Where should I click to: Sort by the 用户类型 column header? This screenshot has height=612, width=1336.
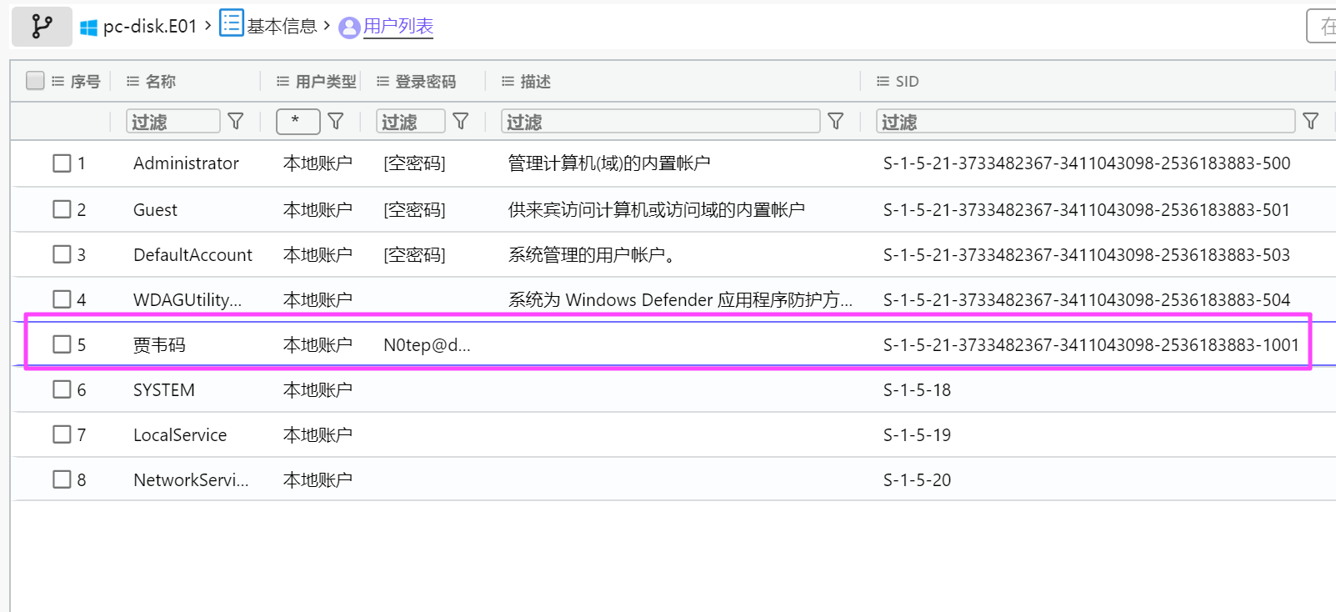click(326, 82)
